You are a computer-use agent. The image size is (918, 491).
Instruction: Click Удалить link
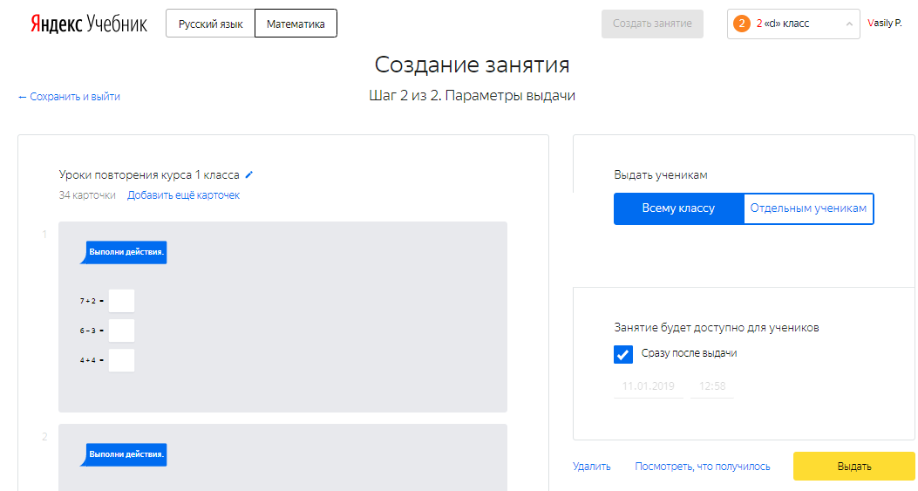point(592,467)
